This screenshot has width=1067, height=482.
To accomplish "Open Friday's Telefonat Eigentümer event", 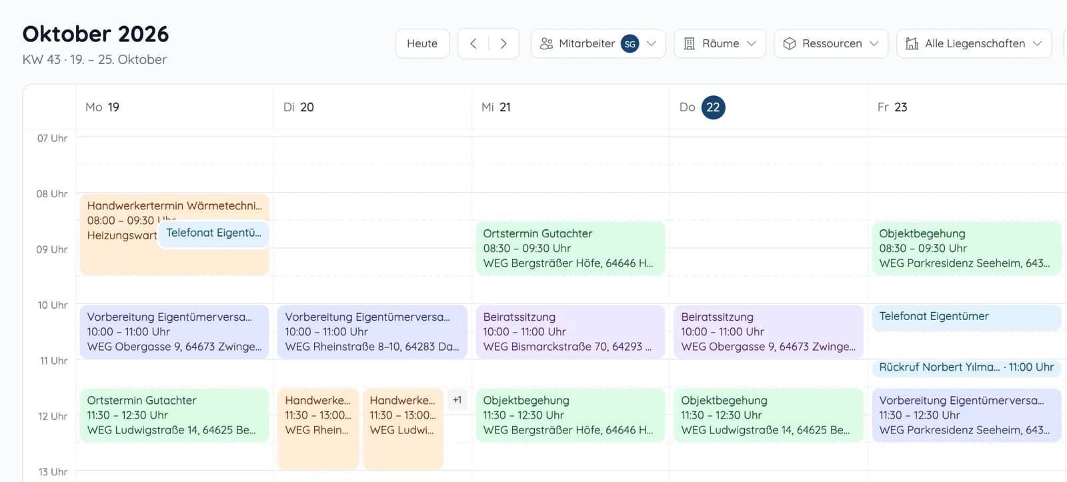I will tap(966, 317).
